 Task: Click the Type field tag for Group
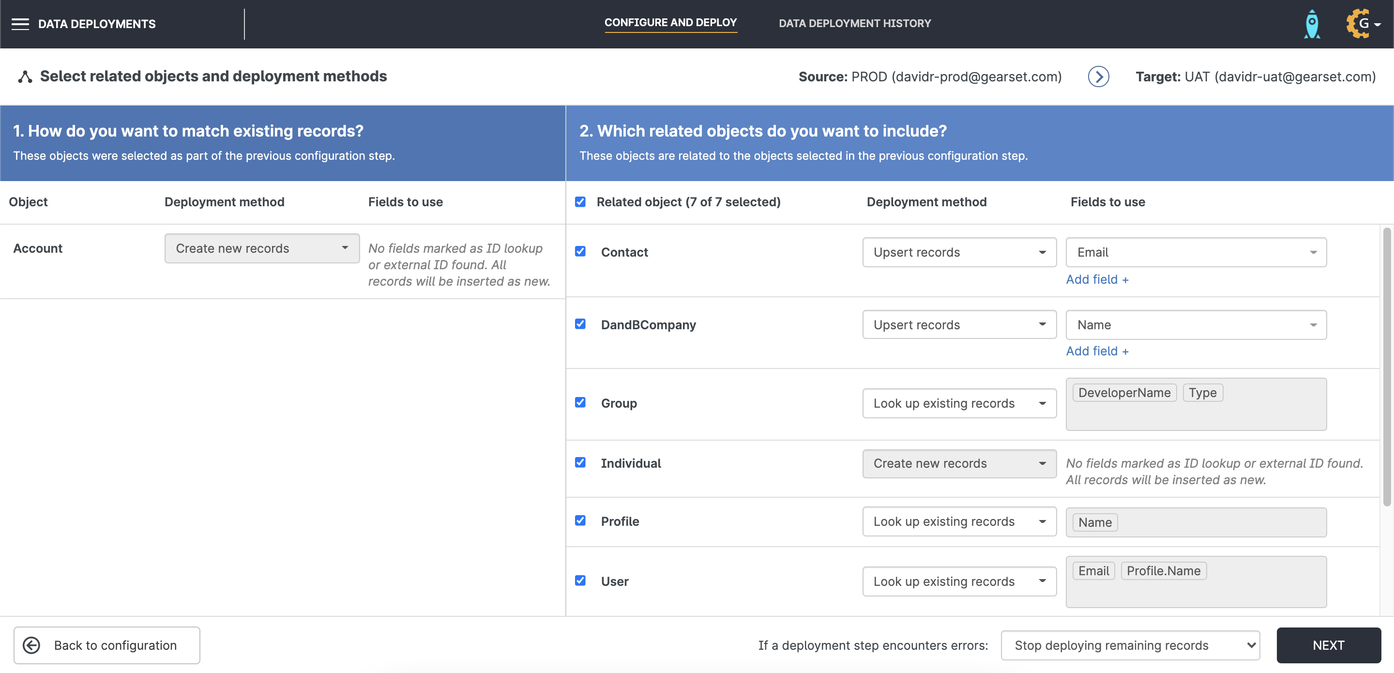click(x=1202, y=393)
